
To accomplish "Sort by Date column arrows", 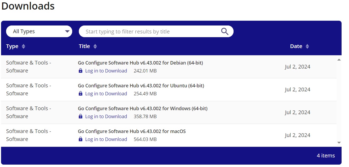I will tap(307, 46).
